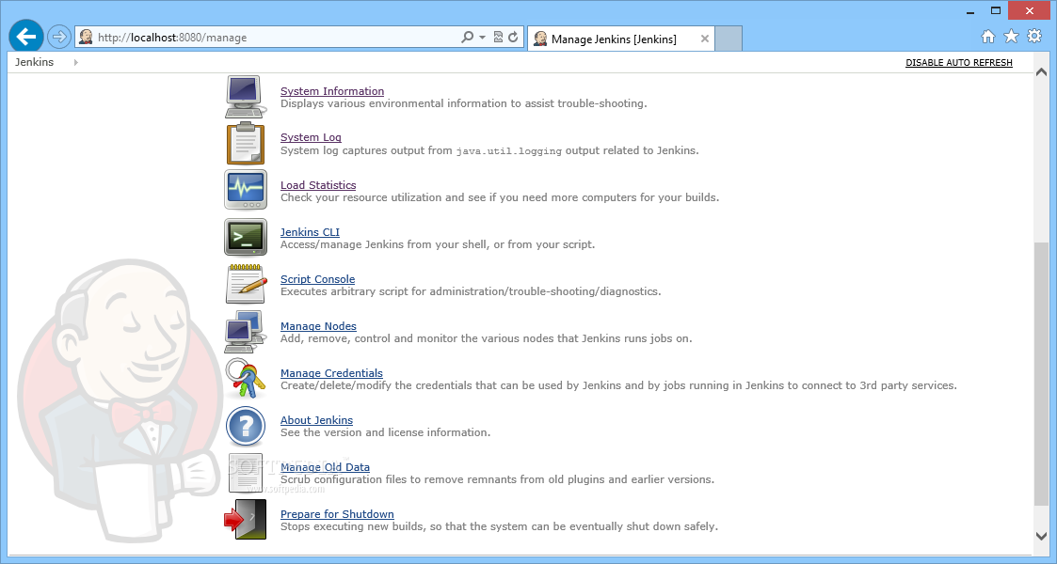1057x564 pixels.
Task: Click text 'Create/delete/modify the credentials'
Action: pyautogui.click(x=376, y=385)
